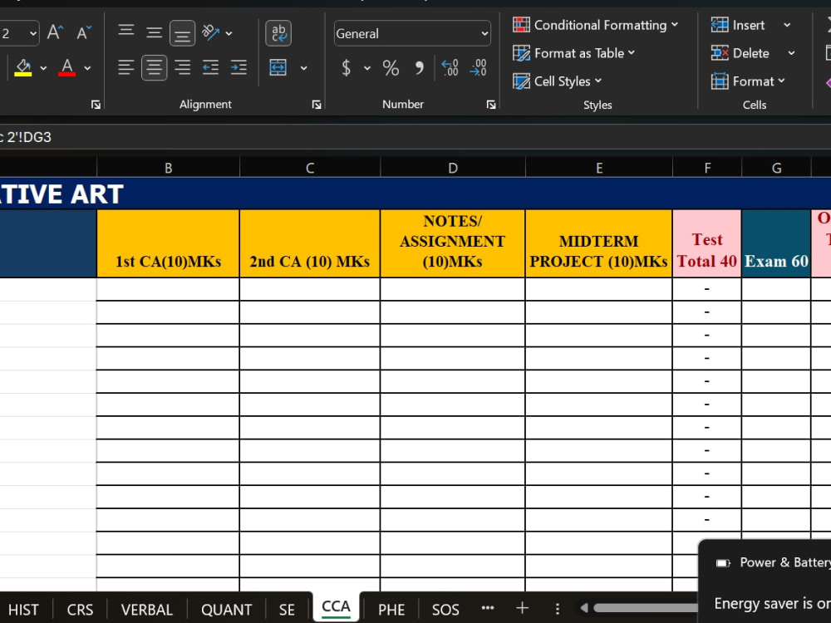Screen dimensions: 831x623
Task: Select column F header
Action: pyautogui.click(x=707, y=168)
